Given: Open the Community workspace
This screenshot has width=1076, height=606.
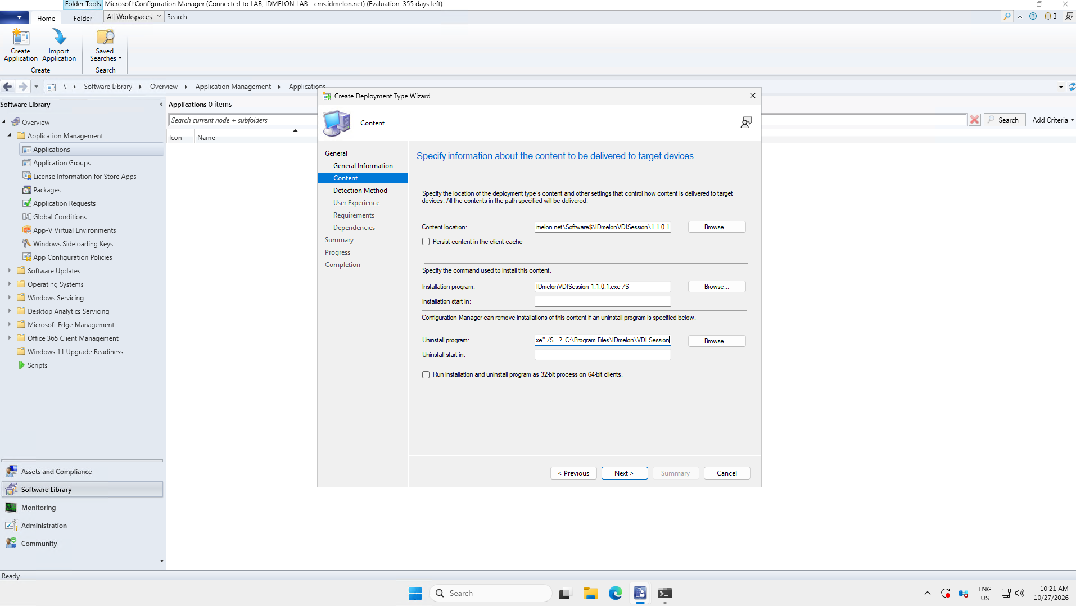Looking at the screenshot, I should [82, 543].
